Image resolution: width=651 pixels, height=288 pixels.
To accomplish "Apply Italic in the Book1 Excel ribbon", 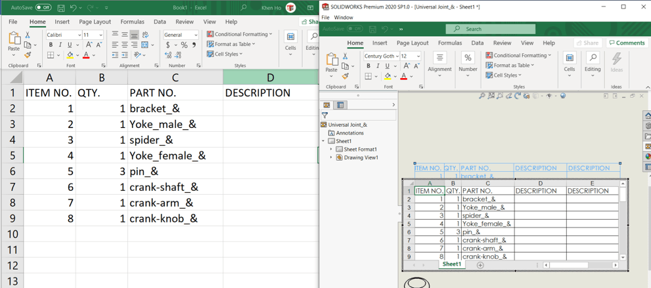I will tap(60, 45).
